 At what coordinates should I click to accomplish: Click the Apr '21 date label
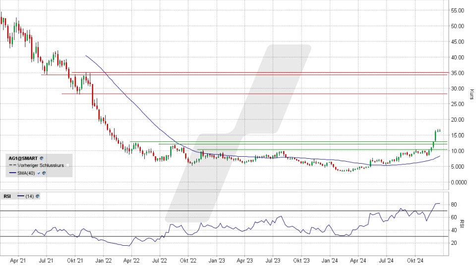coord(18,261)
